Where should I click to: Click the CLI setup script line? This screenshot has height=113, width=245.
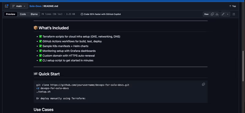tap(68, 60)
